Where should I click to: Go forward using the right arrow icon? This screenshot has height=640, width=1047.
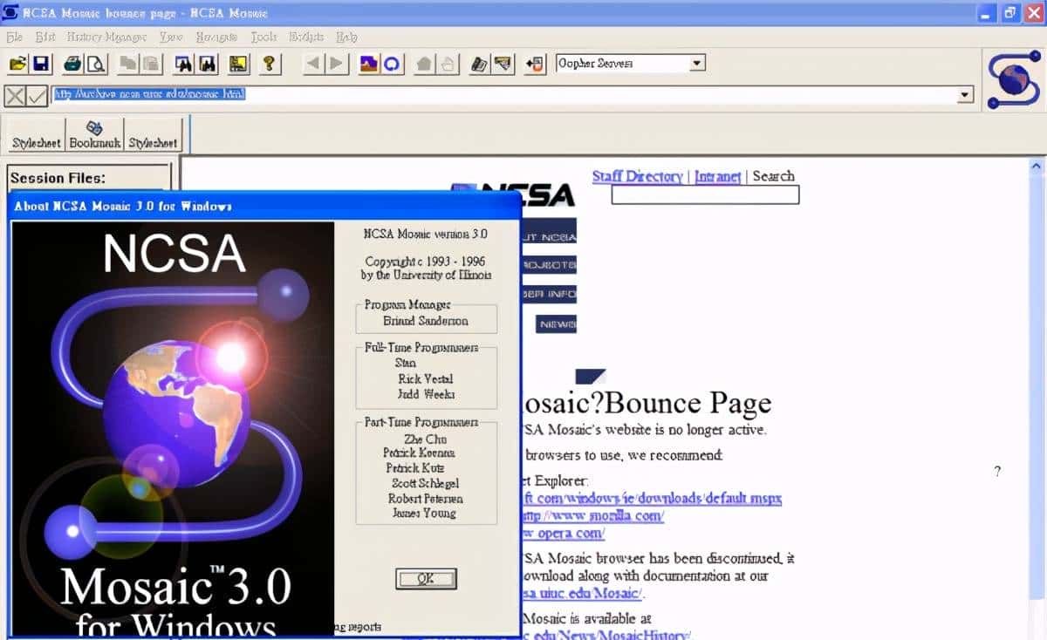tap(336, 64)
